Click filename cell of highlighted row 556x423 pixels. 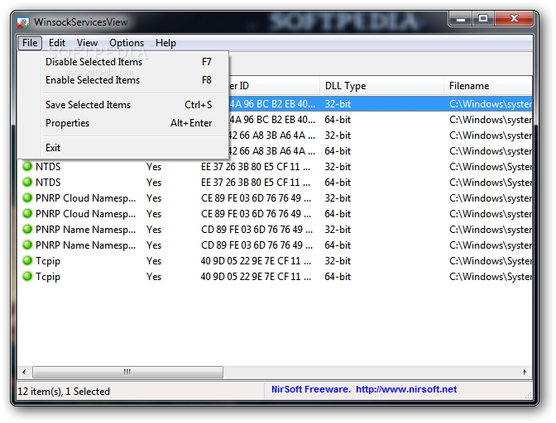point(491,104)
